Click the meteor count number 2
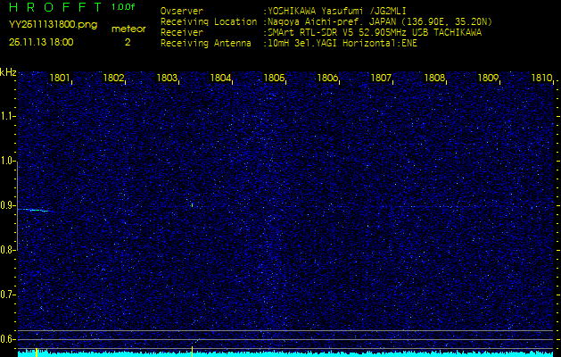 128,42
